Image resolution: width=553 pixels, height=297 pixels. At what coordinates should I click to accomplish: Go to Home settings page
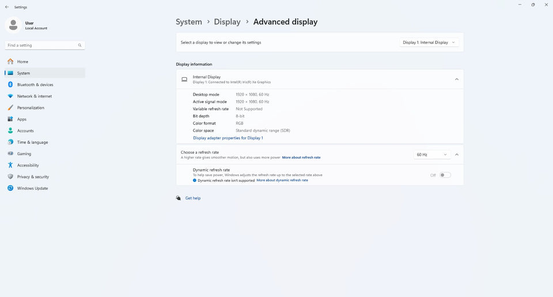click(x=45, y=62)
